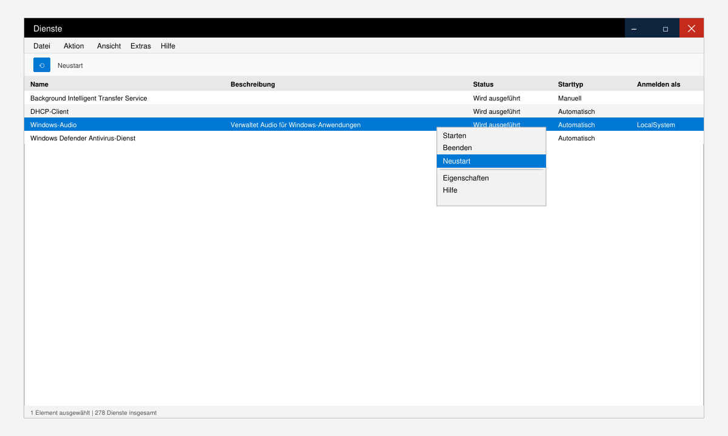Sort by the Name column header

39,84
